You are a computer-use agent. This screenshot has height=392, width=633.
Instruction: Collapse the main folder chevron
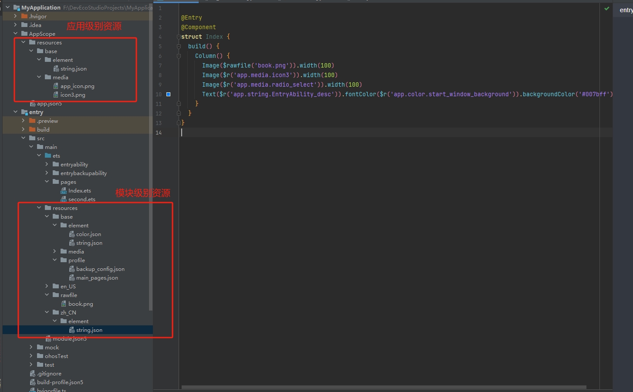click(x=31, y=147)
